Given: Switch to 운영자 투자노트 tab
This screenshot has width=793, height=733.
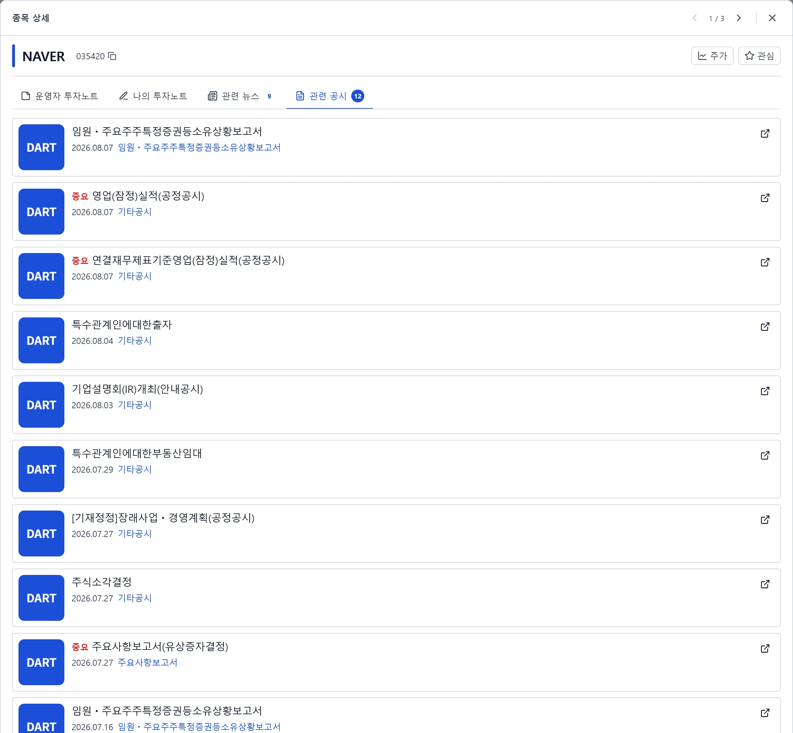Looking at the screenshot, I should tap(60, 96).
